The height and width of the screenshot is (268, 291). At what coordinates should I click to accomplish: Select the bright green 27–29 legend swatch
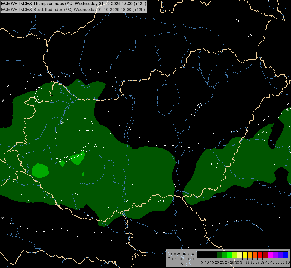tap(230, 255)
